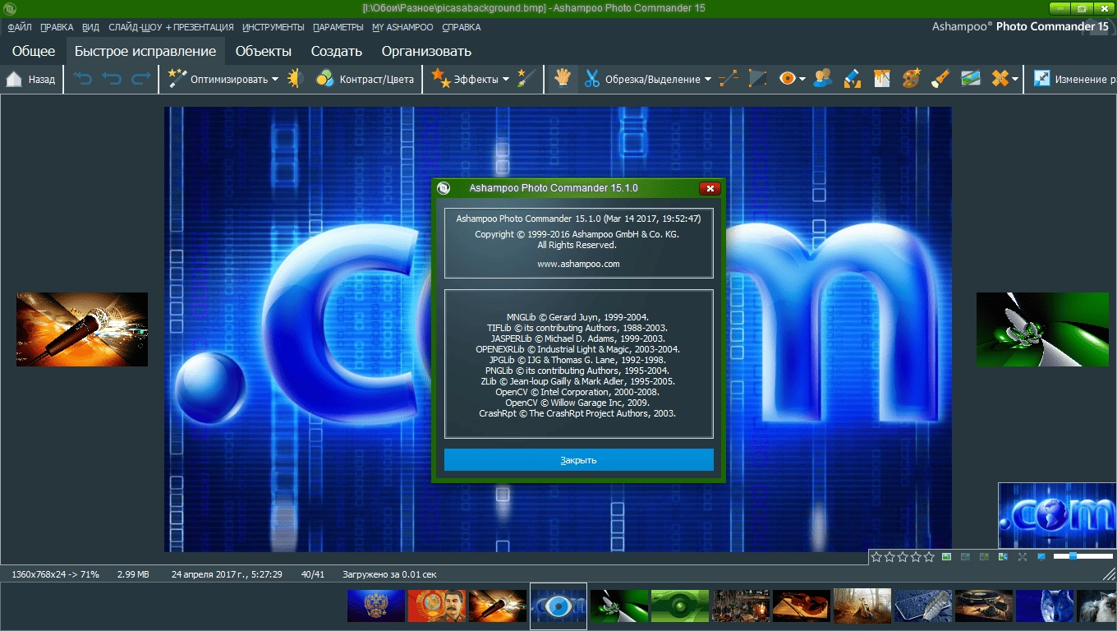Click the red-eye removal eye icon

[x=787, y=79]
